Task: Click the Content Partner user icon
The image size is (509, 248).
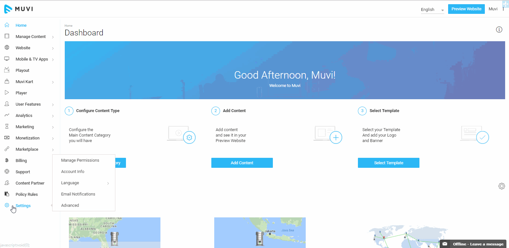Action: click(x=7, y=183)
